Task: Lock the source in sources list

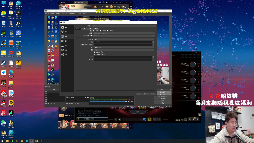Action: coord(88,98)
